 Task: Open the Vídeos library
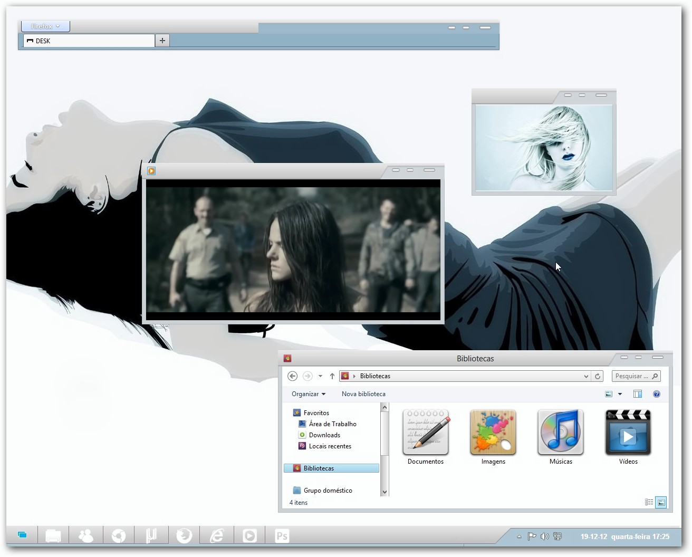pyautogui.click(x=628, y=437)
